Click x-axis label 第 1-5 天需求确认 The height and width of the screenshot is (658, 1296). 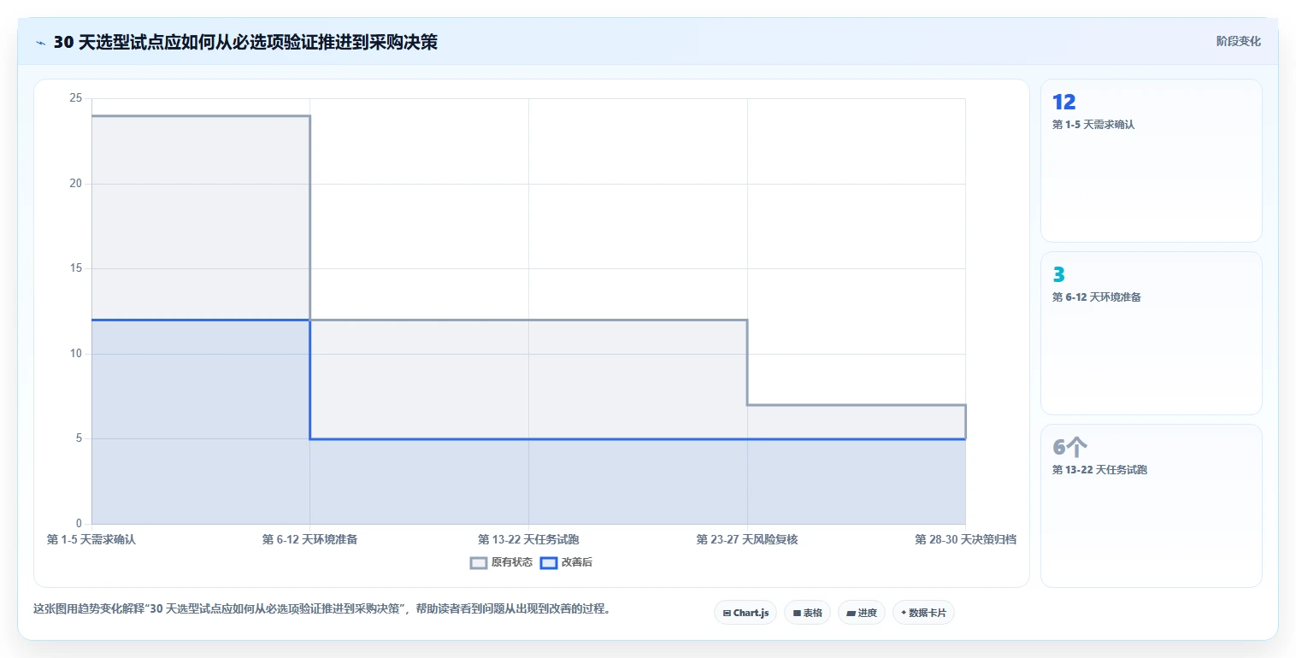(x=91, y=539)
